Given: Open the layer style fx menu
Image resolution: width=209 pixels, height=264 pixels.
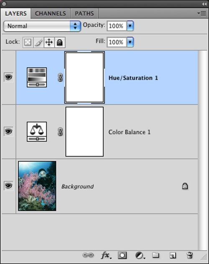Looking at the screenshot, I should (x=106, y=255).
